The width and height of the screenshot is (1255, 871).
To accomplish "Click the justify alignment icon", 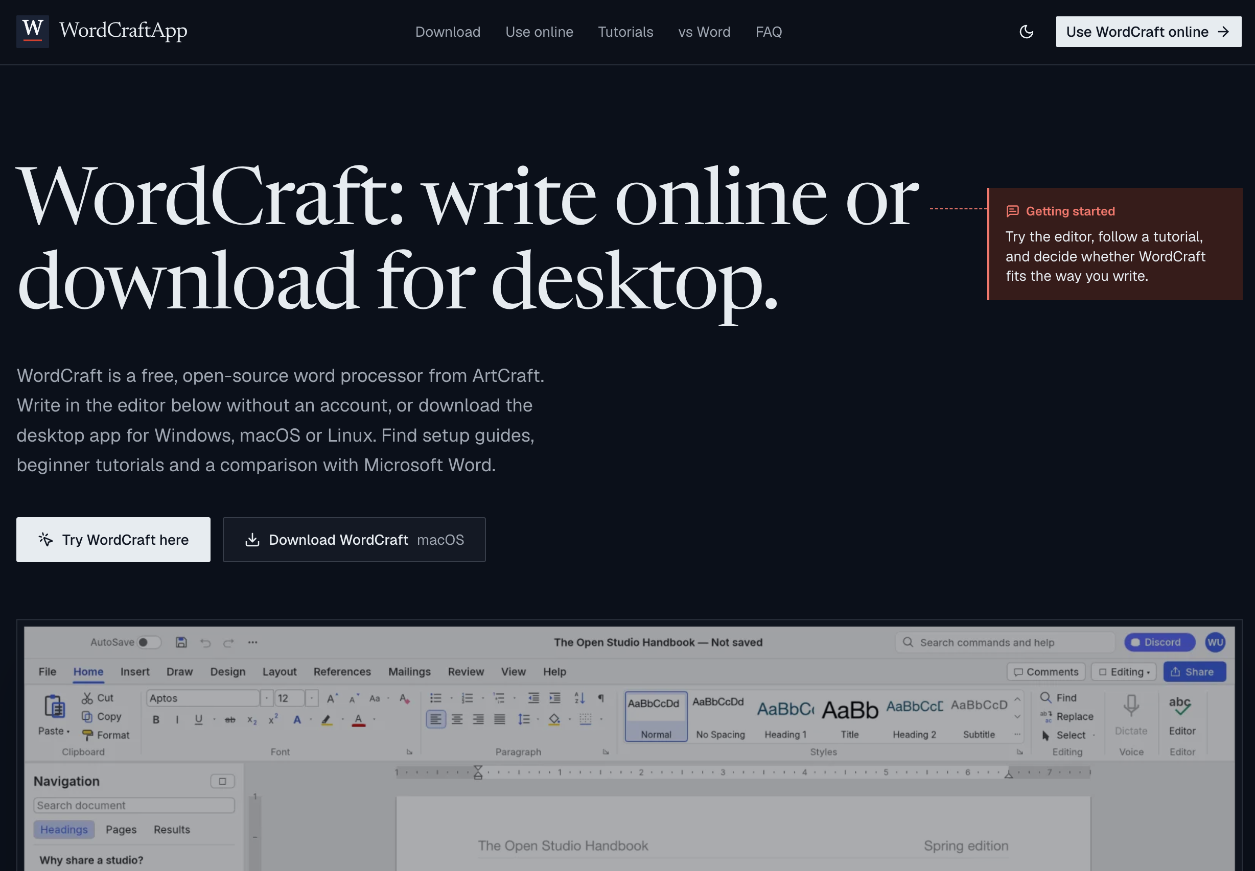I will click(500, 719).
